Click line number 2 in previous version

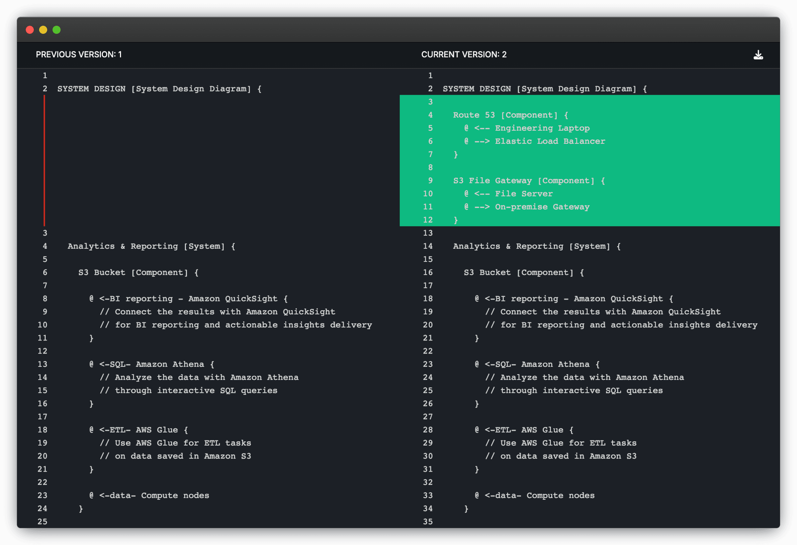coord(45,88)
